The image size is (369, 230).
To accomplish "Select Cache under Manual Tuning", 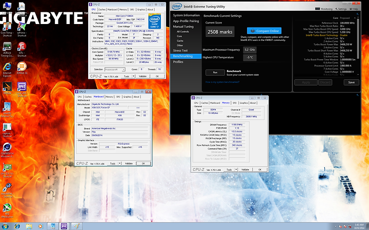I will click(x=180, y=40).
